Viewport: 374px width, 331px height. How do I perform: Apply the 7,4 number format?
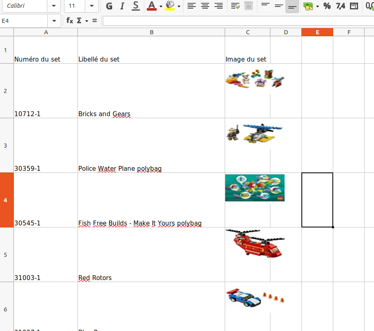341,6
